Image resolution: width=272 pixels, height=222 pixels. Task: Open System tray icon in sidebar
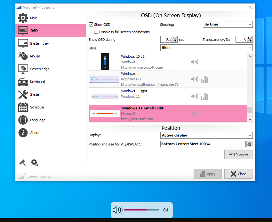[x=23, y=43]
